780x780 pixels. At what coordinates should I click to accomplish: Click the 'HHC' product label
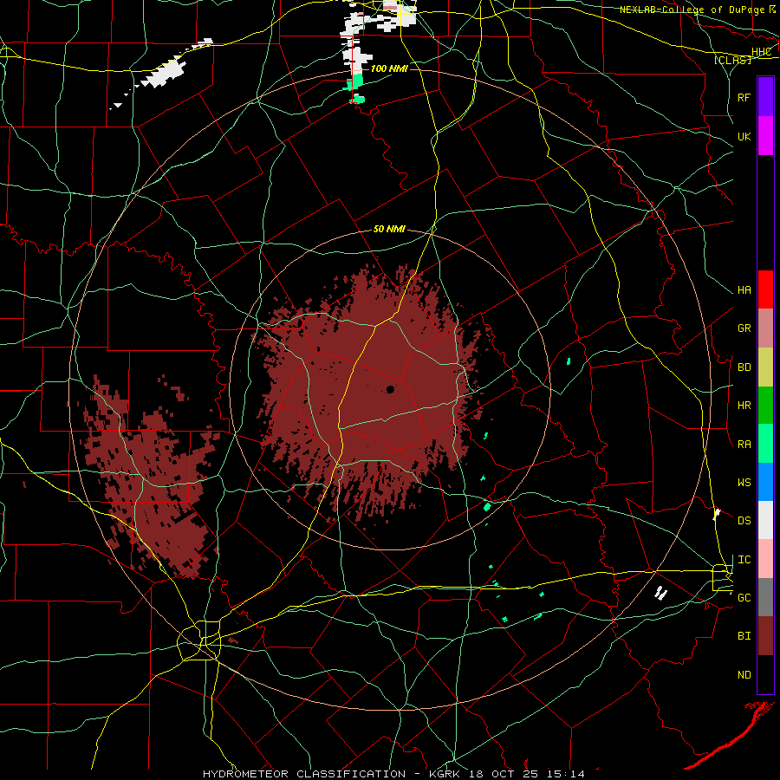pyautogui.click(x=761, y=52)
